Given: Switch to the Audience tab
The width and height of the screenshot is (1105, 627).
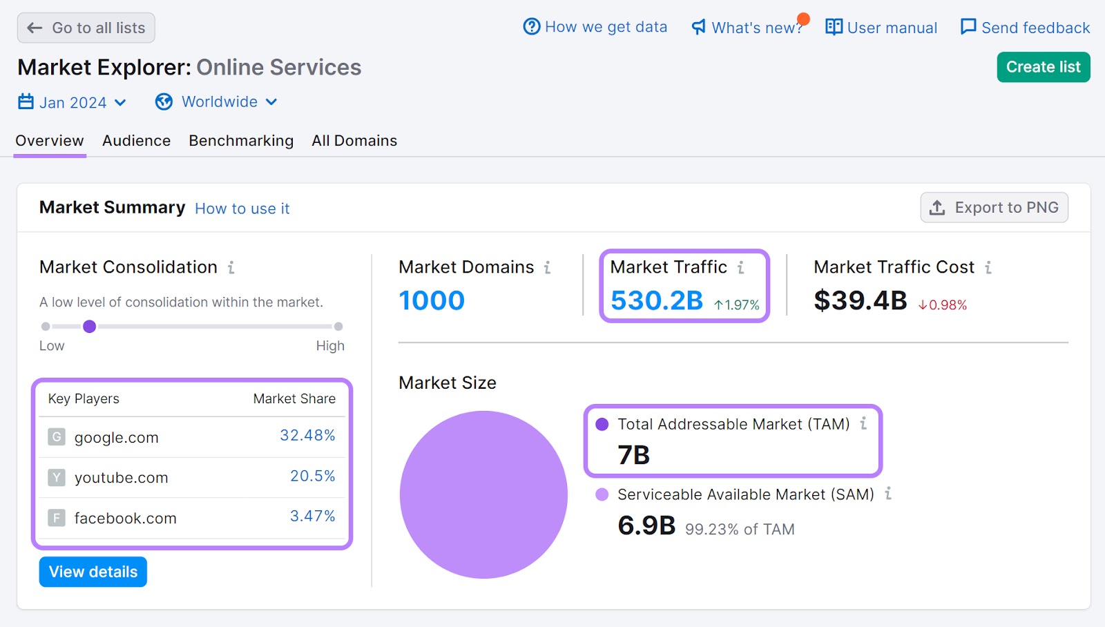Looking at the screenshot, I should [136, 140].
